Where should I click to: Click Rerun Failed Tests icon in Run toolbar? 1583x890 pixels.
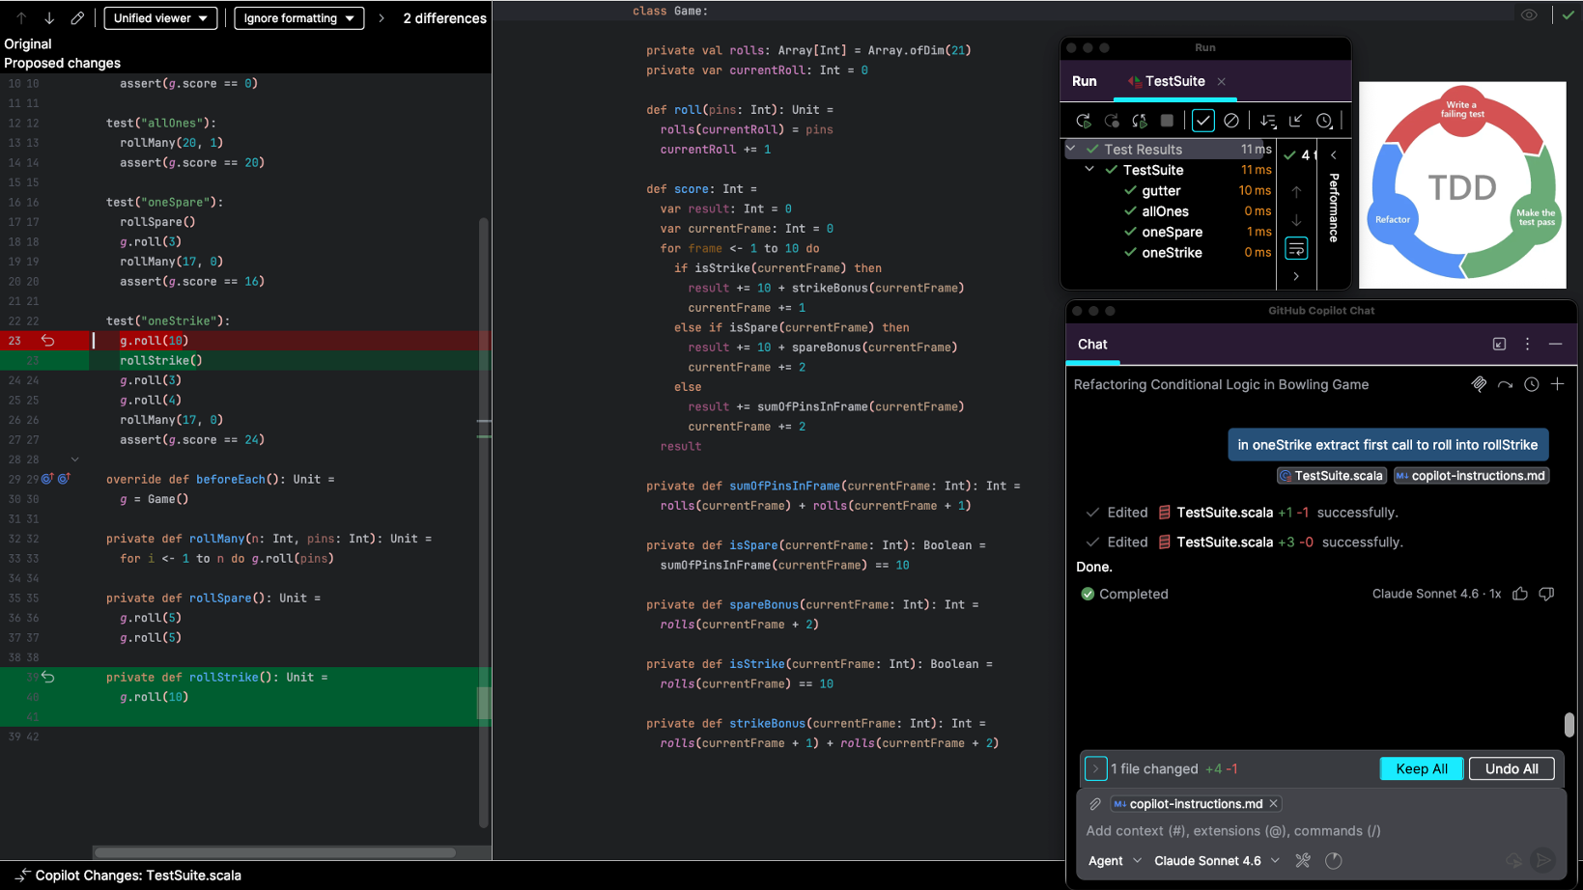(x=1112, y=121)
